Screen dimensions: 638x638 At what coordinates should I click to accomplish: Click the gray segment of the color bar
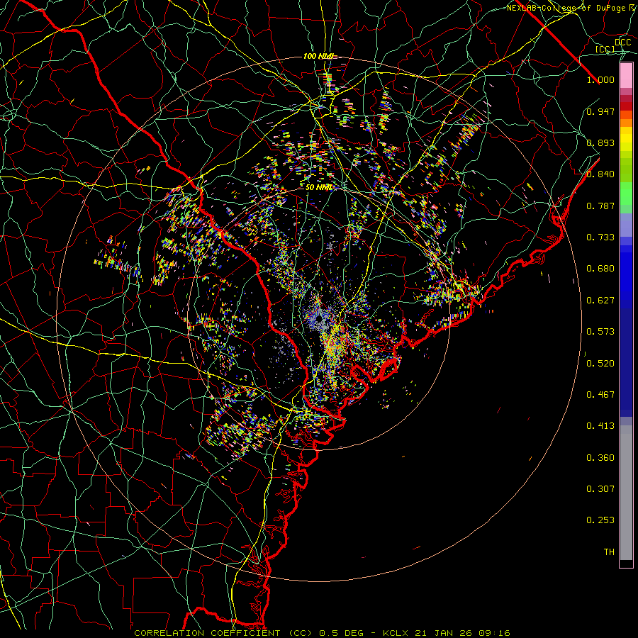click(626, 493)
